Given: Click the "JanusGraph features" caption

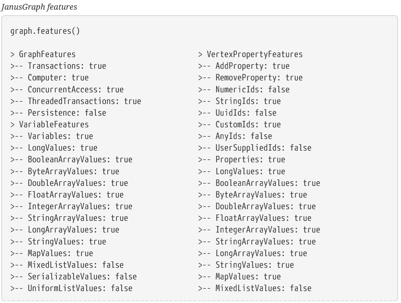Looking at the screenshot, I should pos(39,7).
